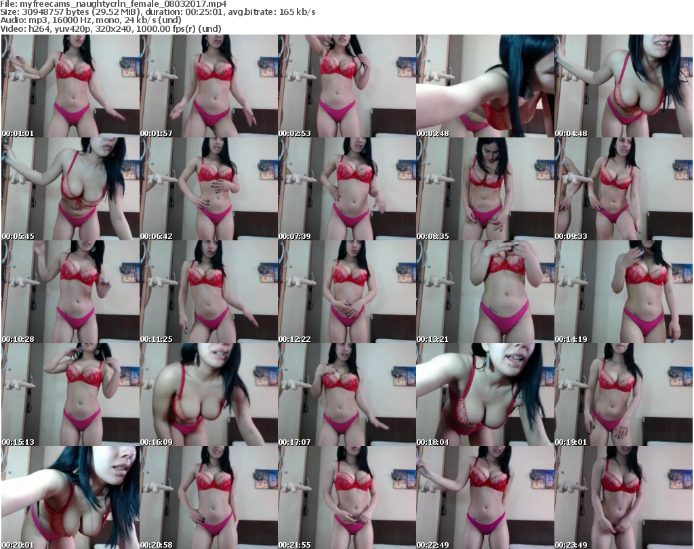The image size is (694, 549).
Task: Click the 00:14:19 thumbnail
Action: pyautogui.click(x=624, y=292)
